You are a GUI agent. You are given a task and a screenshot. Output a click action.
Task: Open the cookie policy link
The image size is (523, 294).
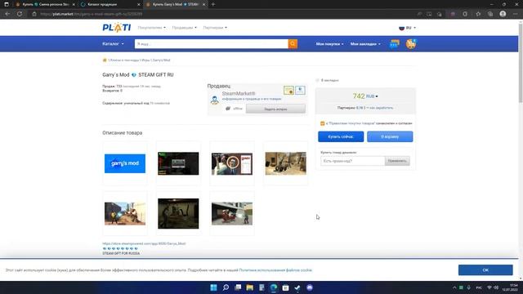[275, 270]
